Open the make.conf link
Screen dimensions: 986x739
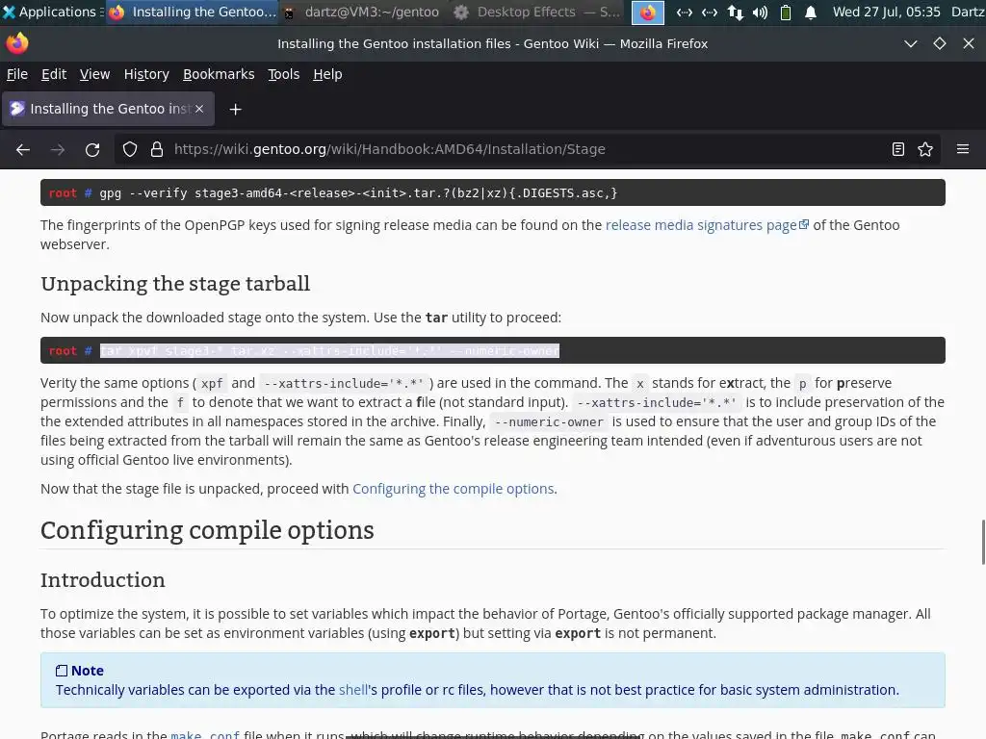pos(205,734)
